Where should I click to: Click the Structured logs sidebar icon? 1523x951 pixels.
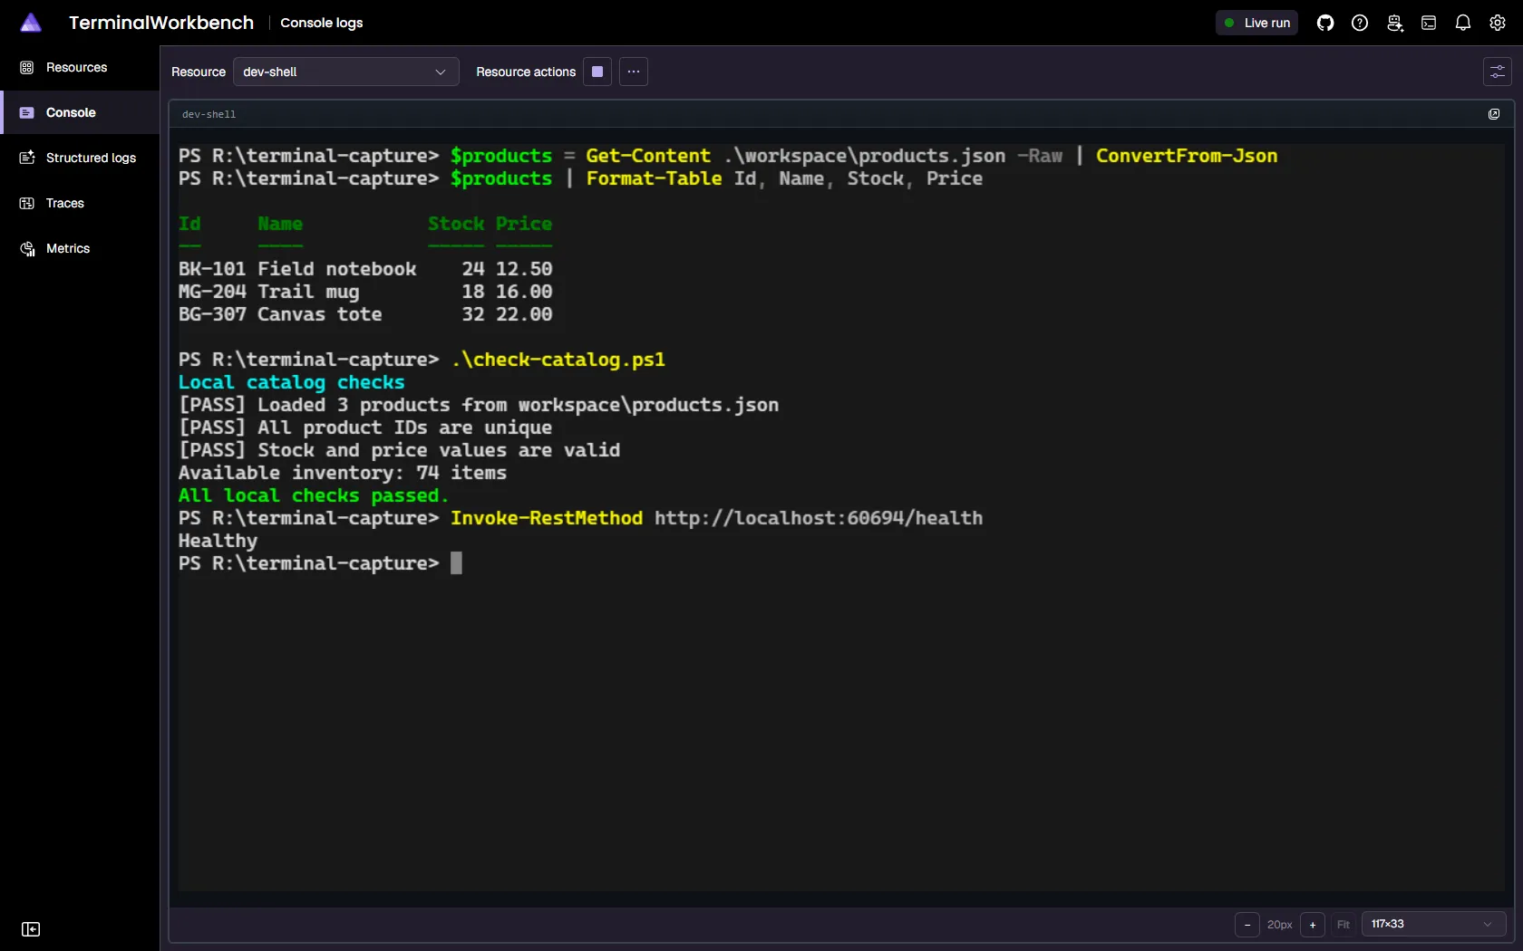point(27,158)
